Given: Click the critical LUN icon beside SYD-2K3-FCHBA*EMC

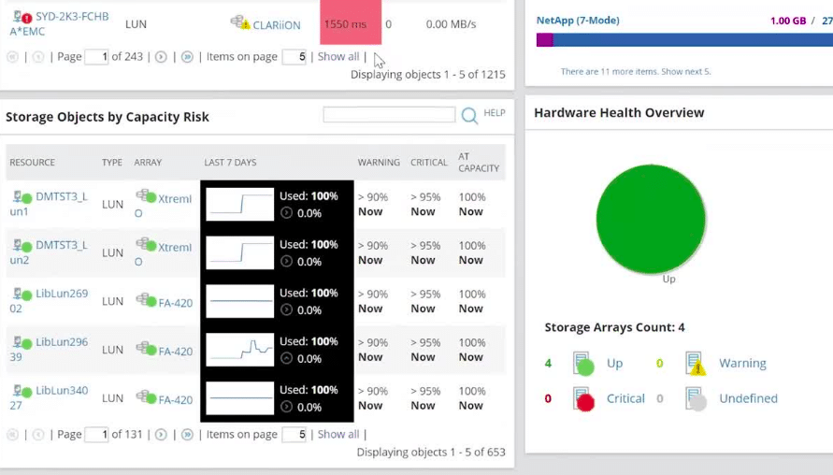Looking at the screenshot, I should [x=22, y=18].
